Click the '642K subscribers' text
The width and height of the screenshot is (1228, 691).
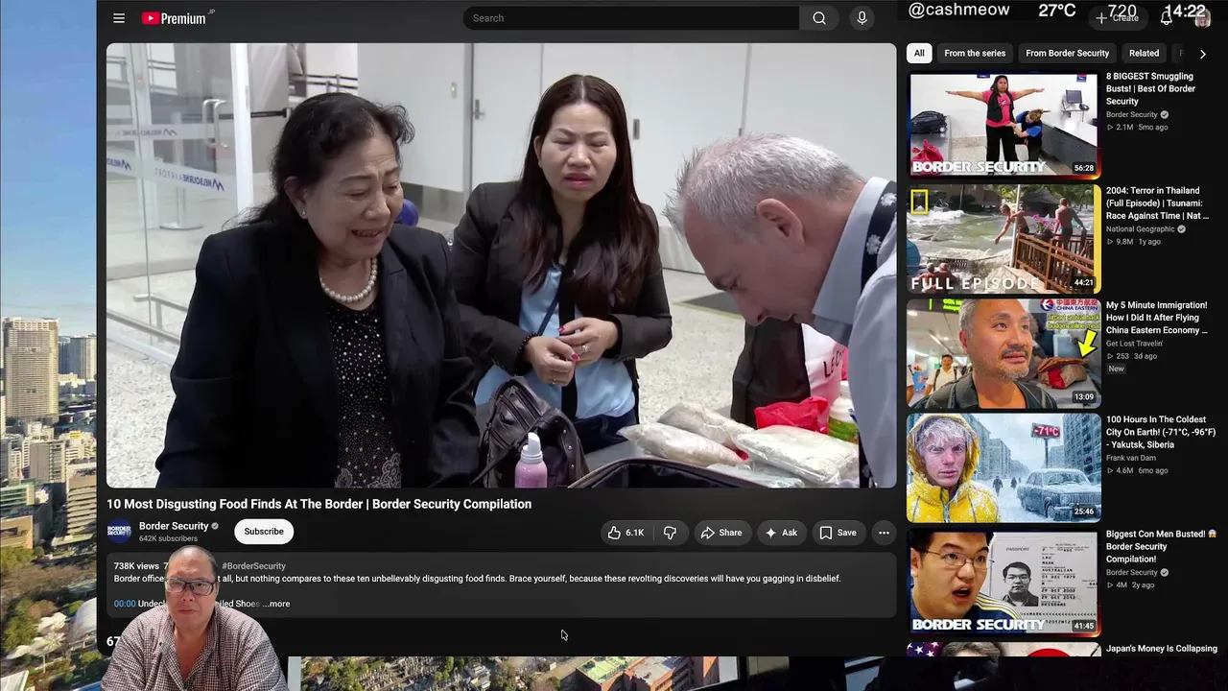click(x=168, y=539)
